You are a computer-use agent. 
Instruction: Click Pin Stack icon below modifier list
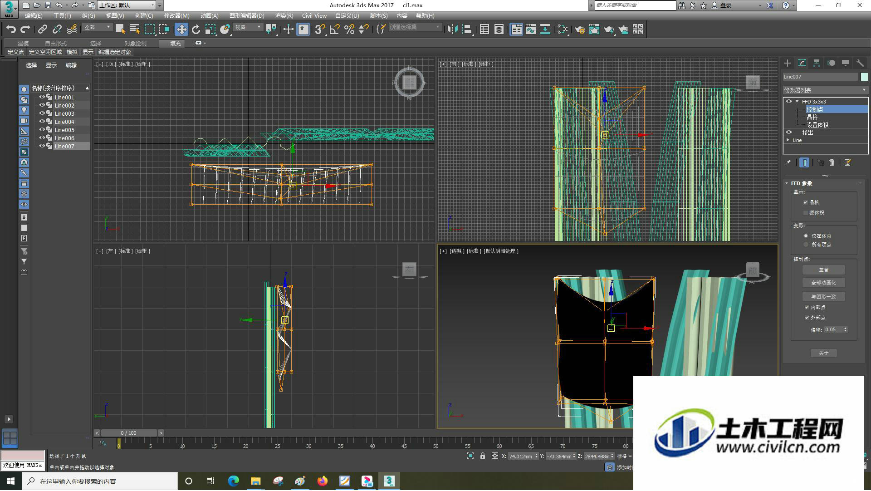click(788, 162)
